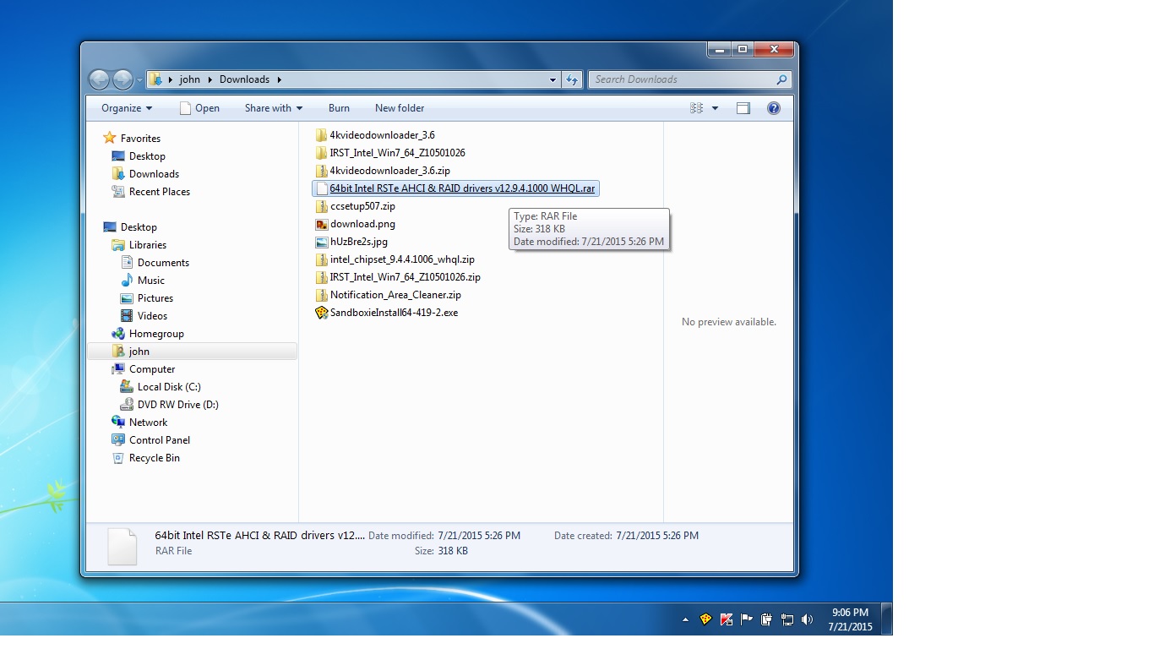Open recent pages dropdown beside Forward arrow
The width and height of the screenshot is (1154, 649).
pyautogui.click(x=139, y=80)
